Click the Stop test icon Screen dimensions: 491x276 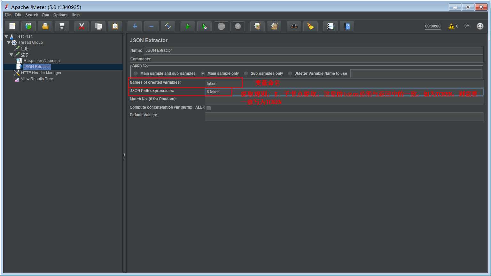221,26
